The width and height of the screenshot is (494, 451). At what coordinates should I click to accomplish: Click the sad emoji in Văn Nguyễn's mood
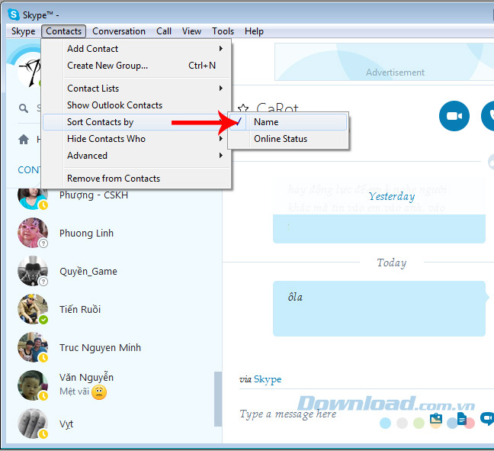coord(99,392)
